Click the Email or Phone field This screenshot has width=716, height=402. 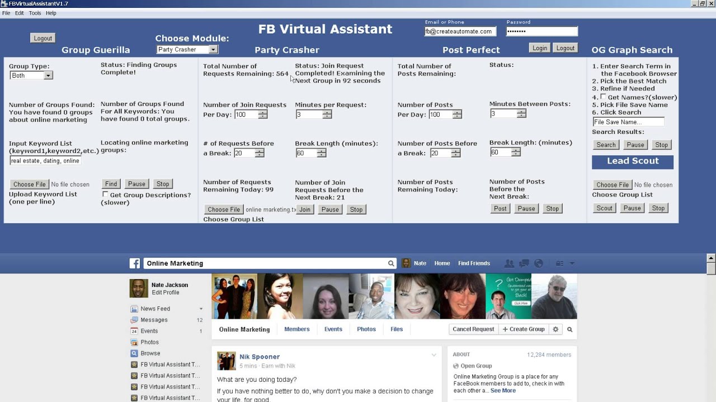tap(460, 32)
